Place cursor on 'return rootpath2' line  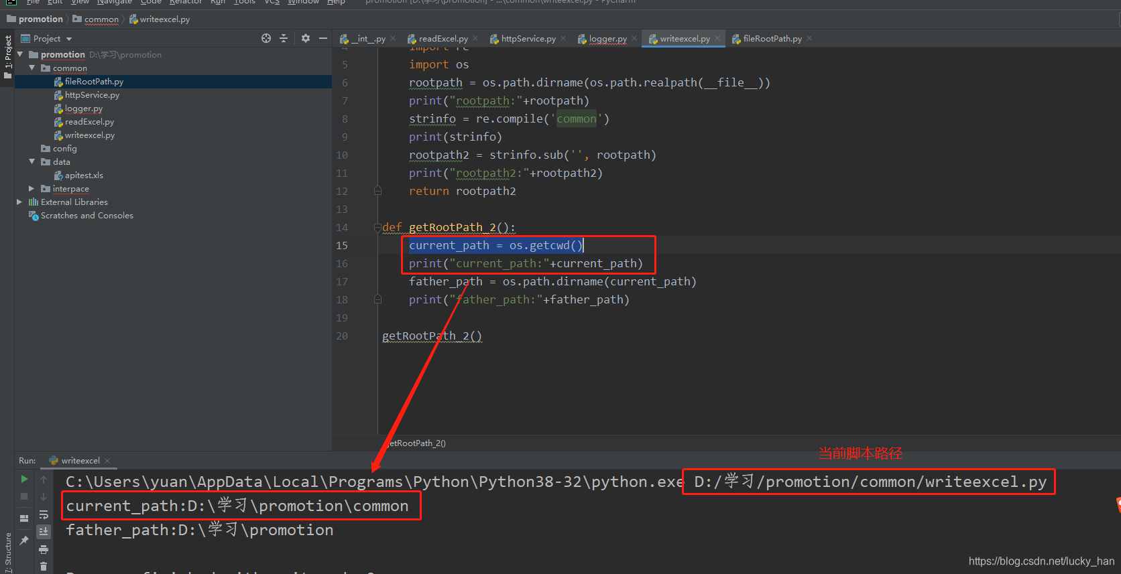(x=463, y=192)
